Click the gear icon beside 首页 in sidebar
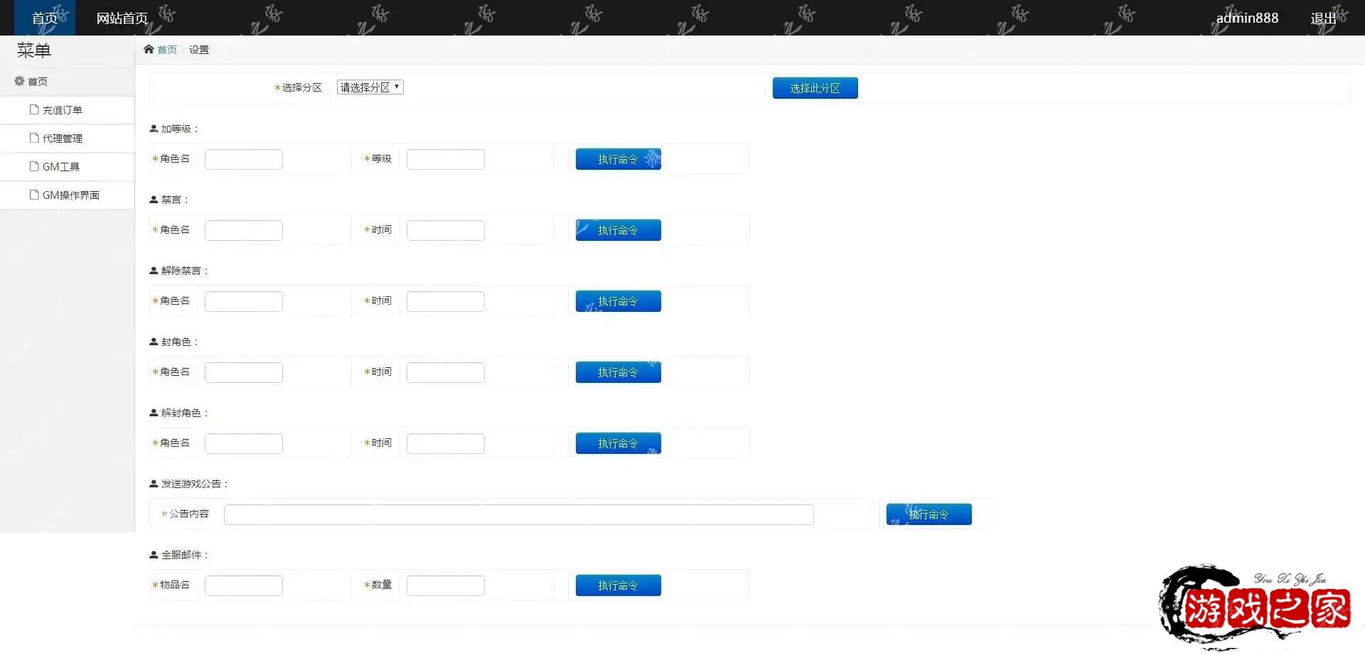This screenshot has width=1365, height=655. click(19, 81)
